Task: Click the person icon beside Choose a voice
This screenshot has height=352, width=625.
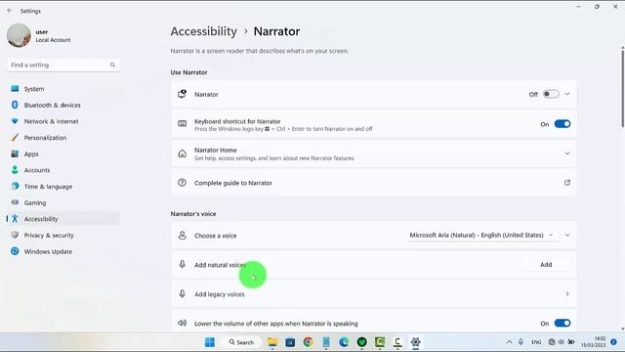Action: point(183,236)
